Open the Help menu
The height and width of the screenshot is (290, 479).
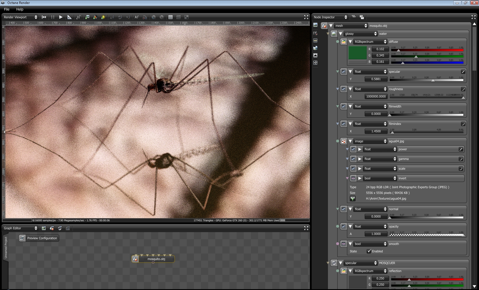pyautogui.click(x=20, y=9)
